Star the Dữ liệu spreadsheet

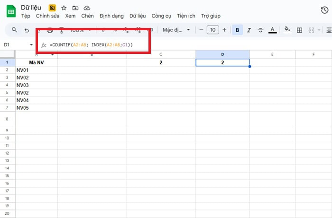pos(64,8)
